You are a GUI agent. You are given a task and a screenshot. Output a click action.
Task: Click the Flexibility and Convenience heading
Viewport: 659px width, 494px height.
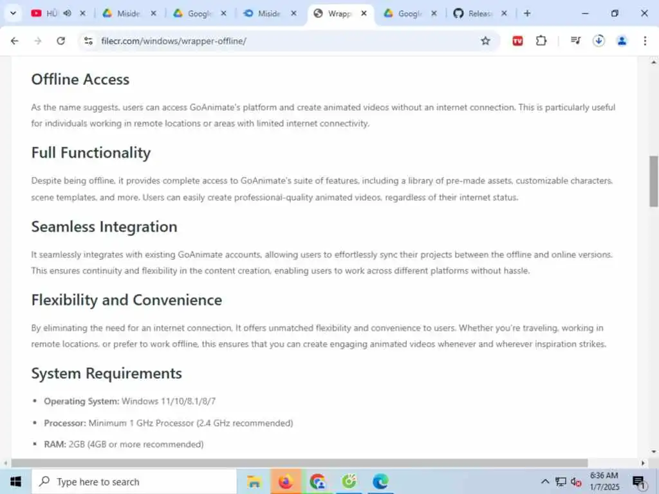127,300
